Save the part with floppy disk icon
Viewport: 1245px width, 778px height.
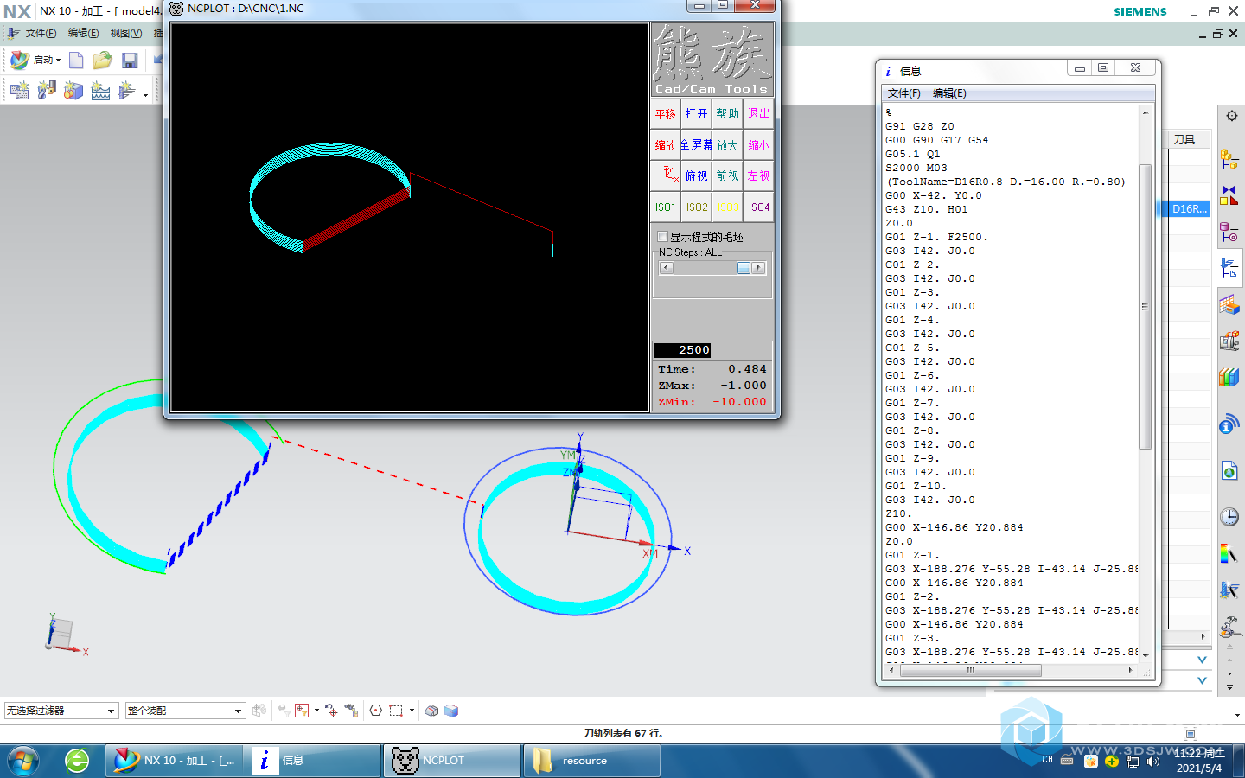coord(130,60)
